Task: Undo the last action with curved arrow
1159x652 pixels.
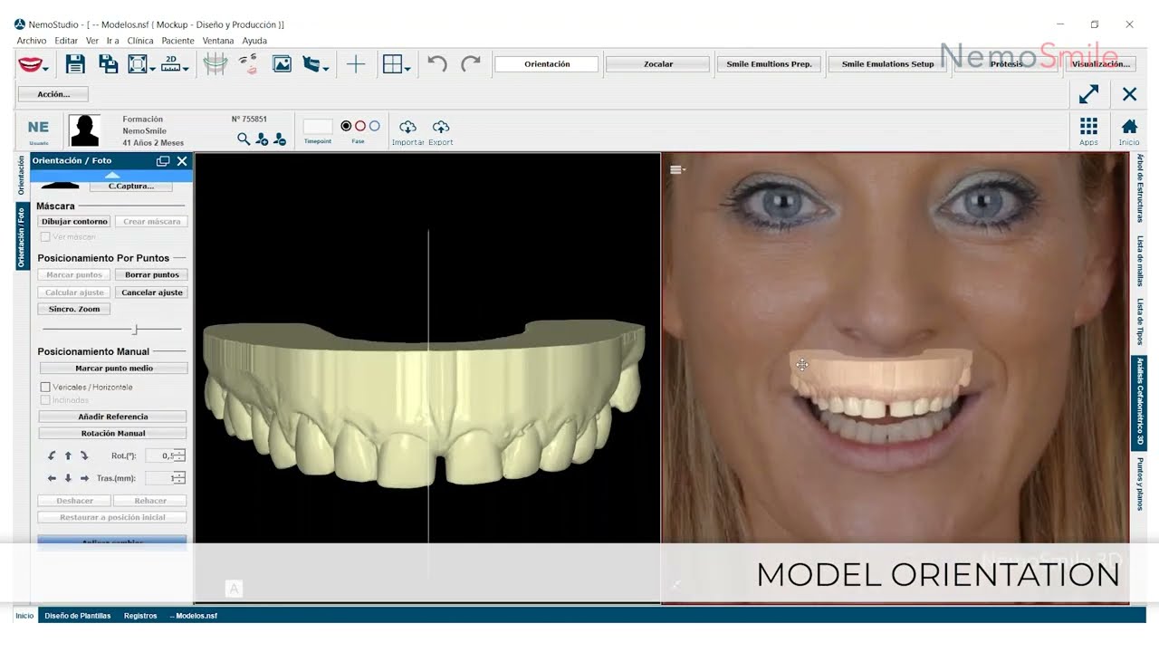Action: (x=437, y=64)
